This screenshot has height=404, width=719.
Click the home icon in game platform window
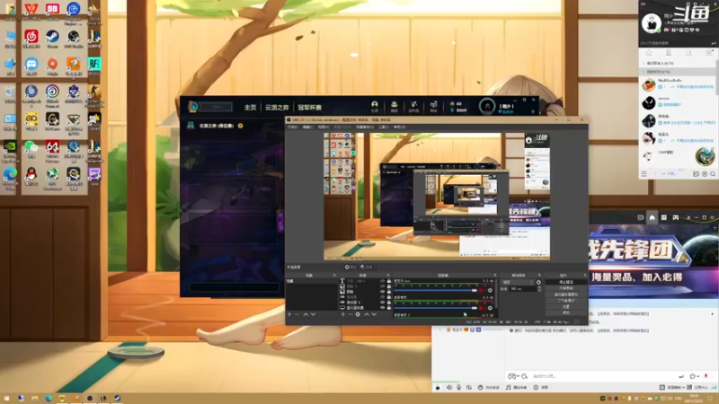[x=652, y=217]
